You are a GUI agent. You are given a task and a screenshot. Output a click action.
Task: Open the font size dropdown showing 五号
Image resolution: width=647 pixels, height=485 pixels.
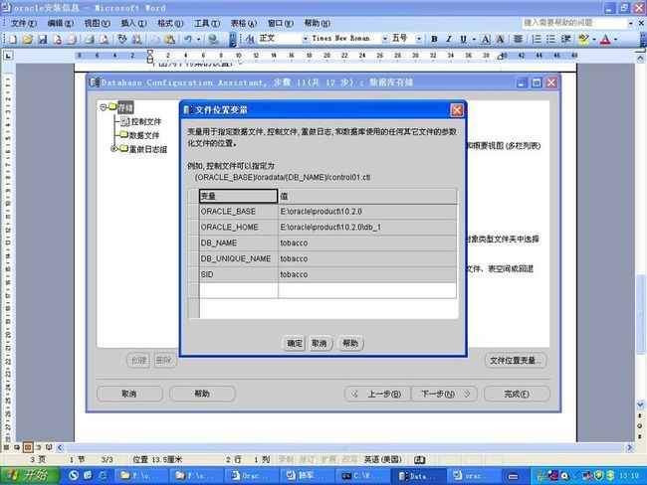pyautogui.click(x=419, y=39)
